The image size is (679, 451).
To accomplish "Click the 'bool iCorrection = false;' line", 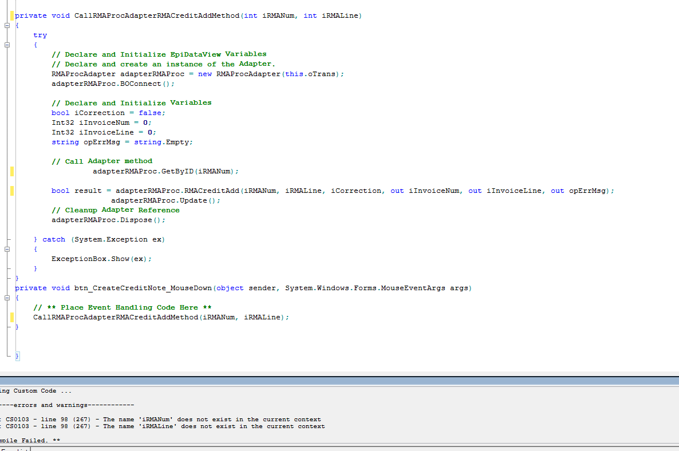I will pos(108,113).
